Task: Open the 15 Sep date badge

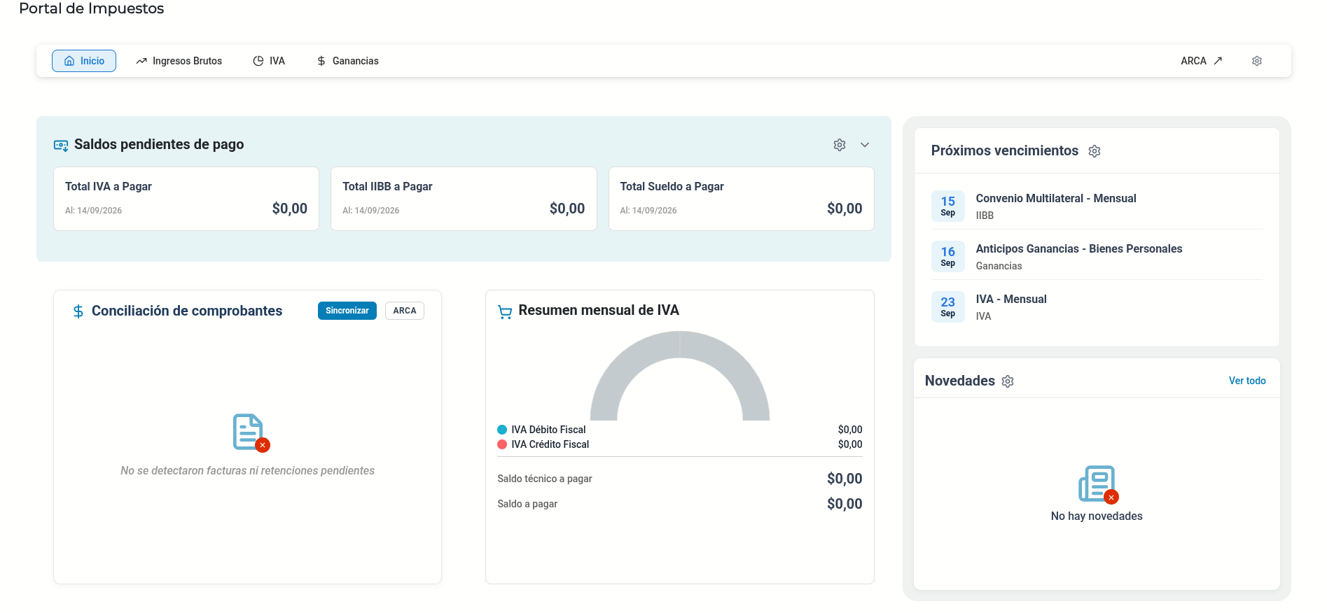Action: pyautogui.click(x=948, y=206)
